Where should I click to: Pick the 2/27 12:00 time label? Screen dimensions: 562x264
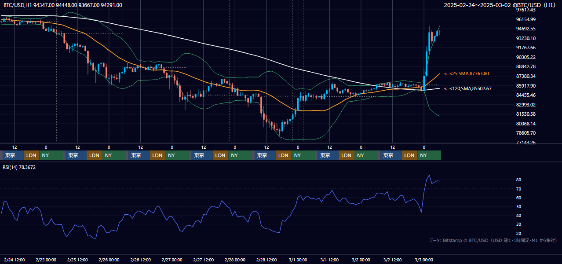coord(204,260)
